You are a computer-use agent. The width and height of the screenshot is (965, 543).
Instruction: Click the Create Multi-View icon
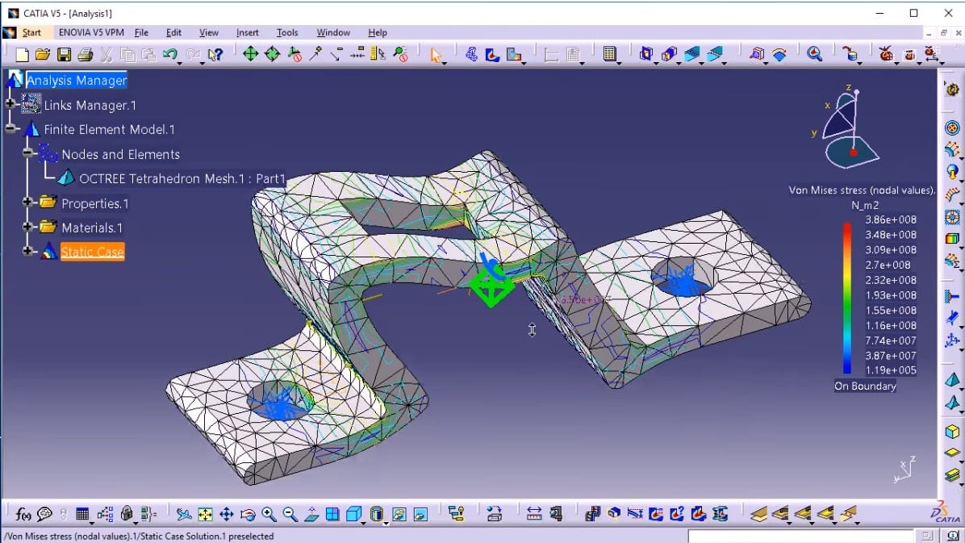332,514
